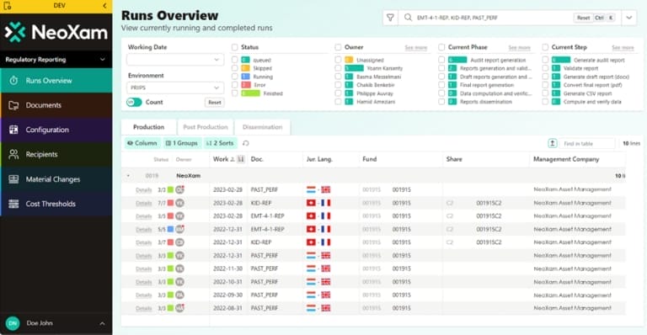Check the Error status checkbox

[235, 85]
